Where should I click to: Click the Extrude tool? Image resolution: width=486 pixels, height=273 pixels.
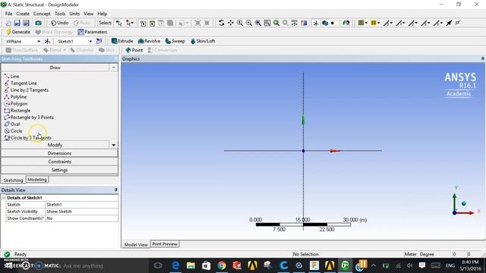pyautogui.click(x=122, y=41)
